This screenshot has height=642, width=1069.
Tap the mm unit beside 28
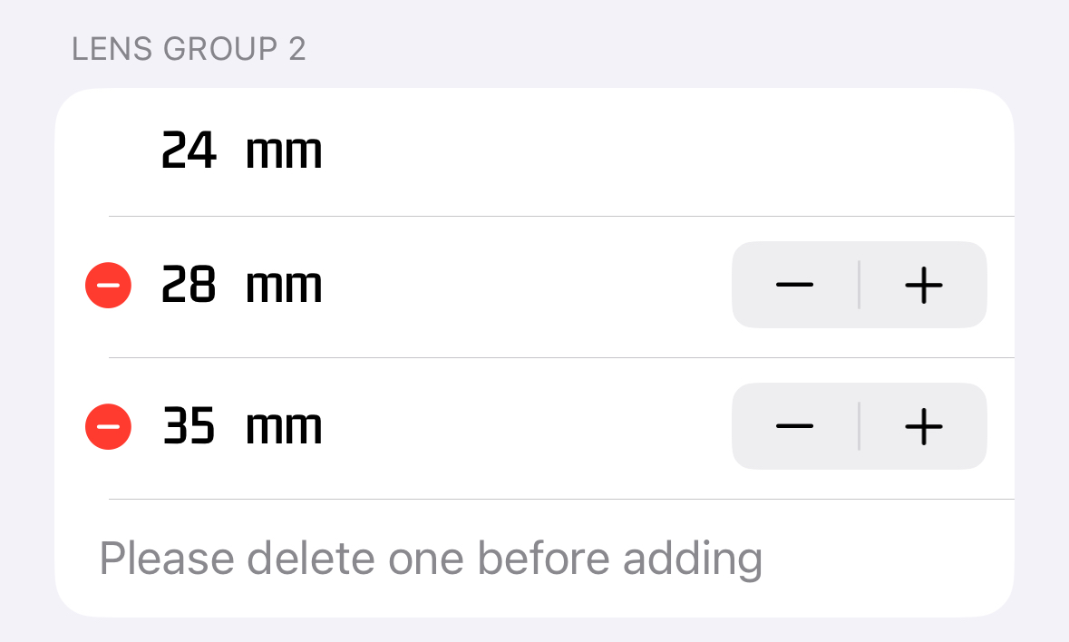284,288
